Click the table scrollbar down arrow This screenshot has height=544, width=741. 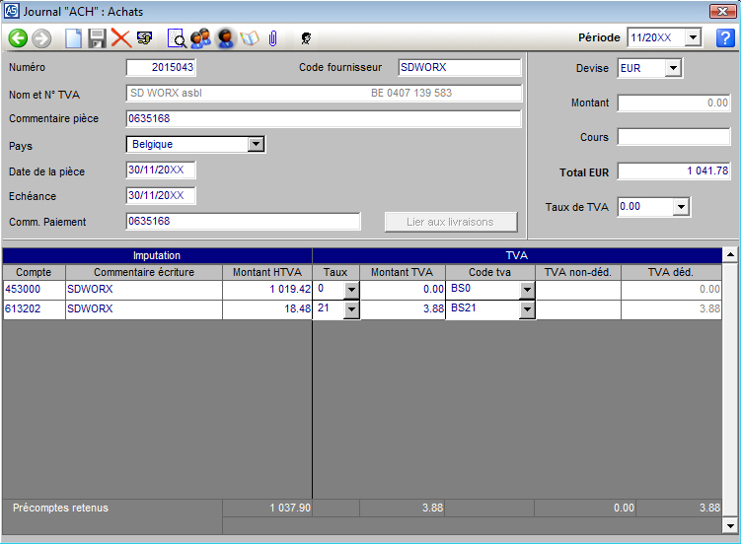730,525
